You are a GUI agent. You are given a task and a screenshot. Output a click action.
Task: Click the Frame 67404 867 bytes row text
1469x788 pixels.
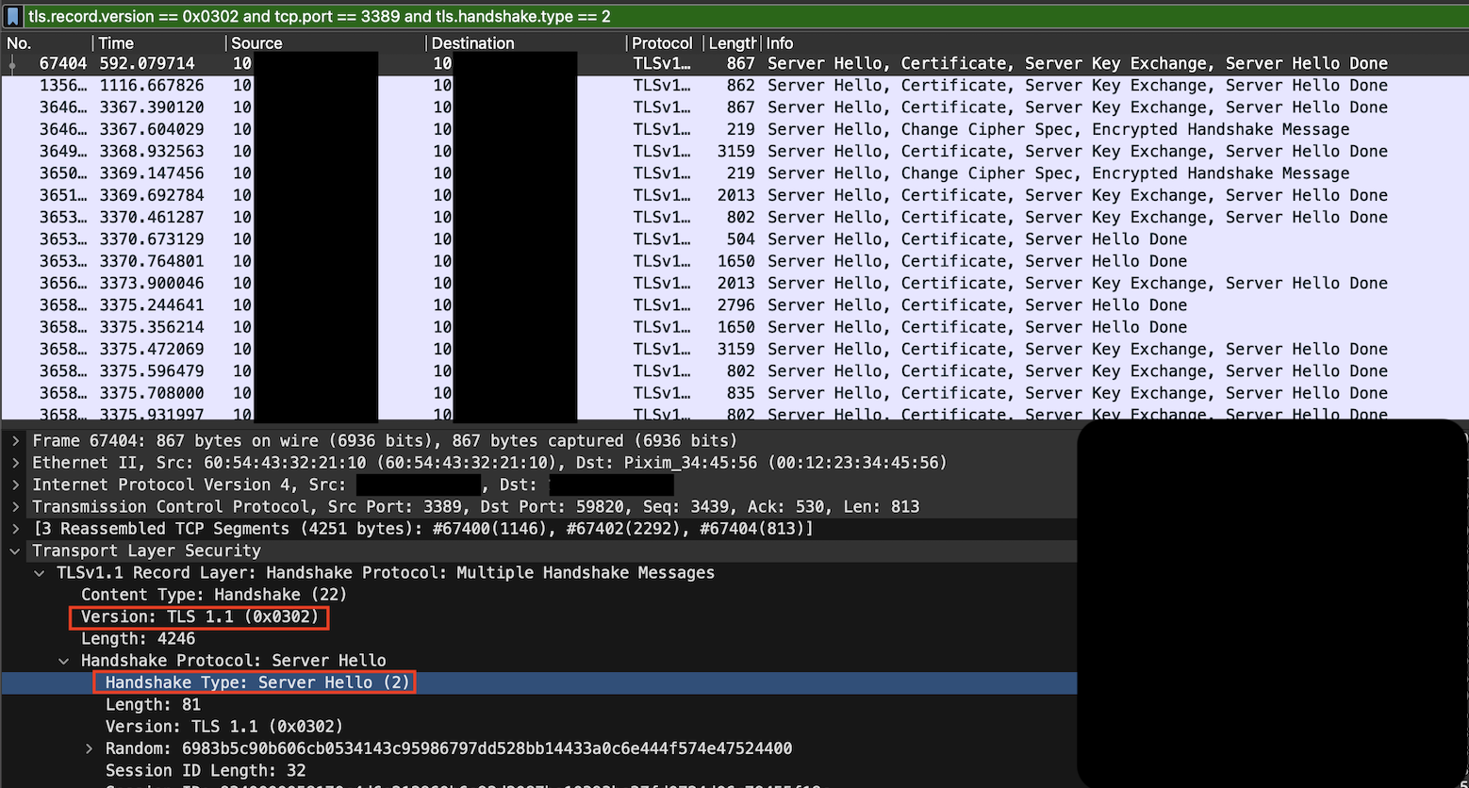(385, 441)
